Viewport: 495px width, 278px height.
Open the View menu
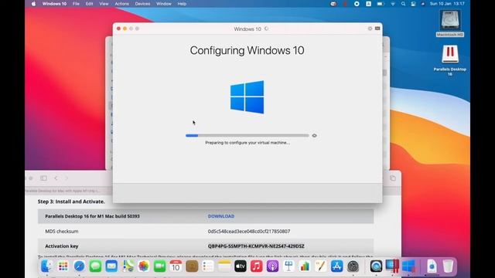click(104, 4)
